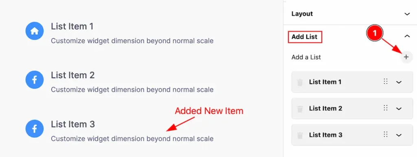Click the Facebook icon beside List Item 3
417x157 pixels.
pos(35,129)
